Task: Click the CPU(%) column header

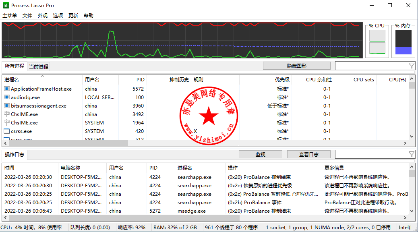Action: (392, 79)
